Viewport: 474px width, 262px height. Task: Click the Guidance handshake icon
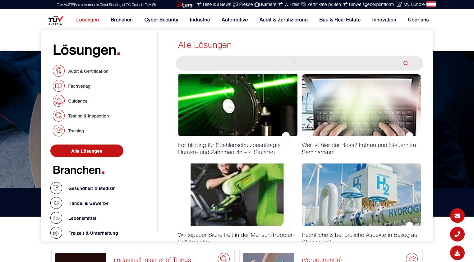pos(59,101)
